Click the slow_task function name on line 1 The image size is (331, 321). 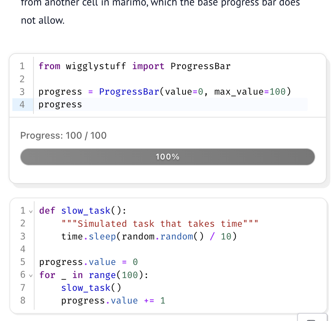click(86, 211)
